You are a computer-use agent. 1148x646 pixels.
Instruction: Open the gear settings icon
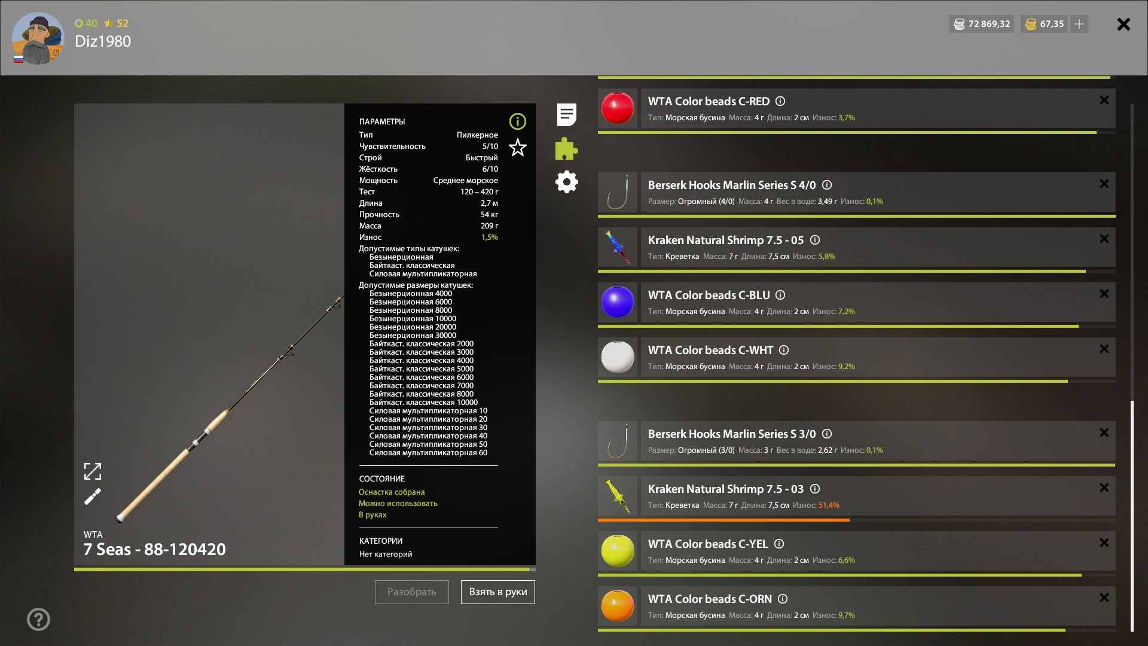pyautogui.click(x=566, y=182)
